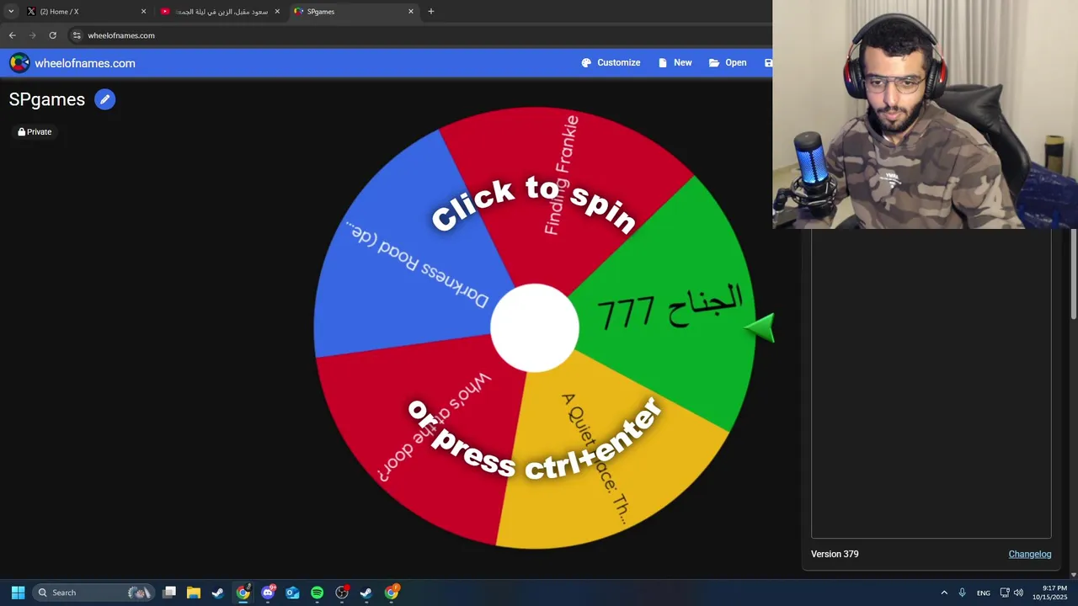Open Discord from the taskbar
1078x606 pixels.
coord(268,593)
